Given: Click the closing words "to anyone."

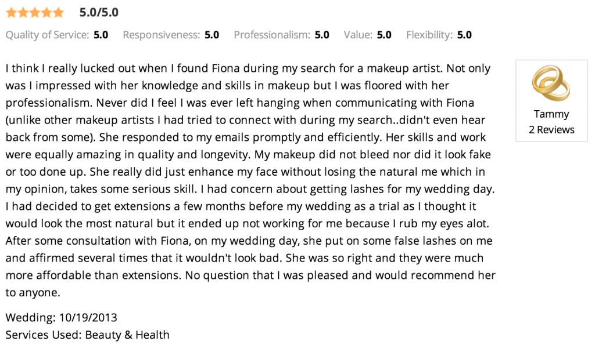Looking at the screenshot, I should click(33, 292).
